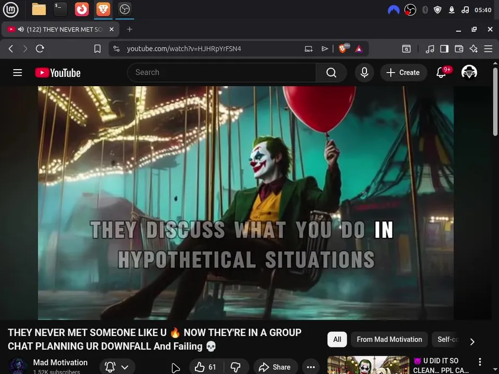Click the send/share arrow in the address bar
The height and width of the screenshot is (374, 499).
[324, 49]
